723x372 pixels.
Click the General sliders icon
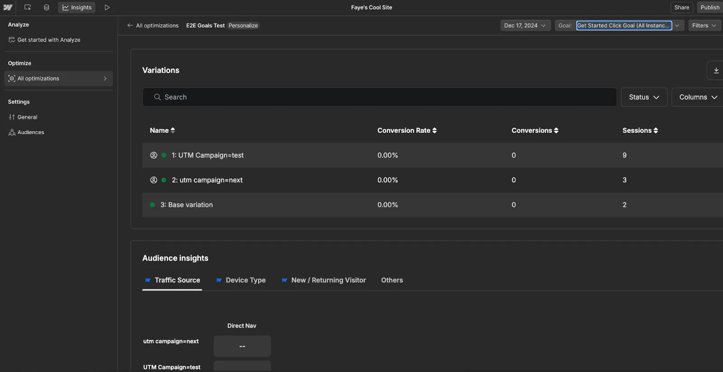pos(12,117)
